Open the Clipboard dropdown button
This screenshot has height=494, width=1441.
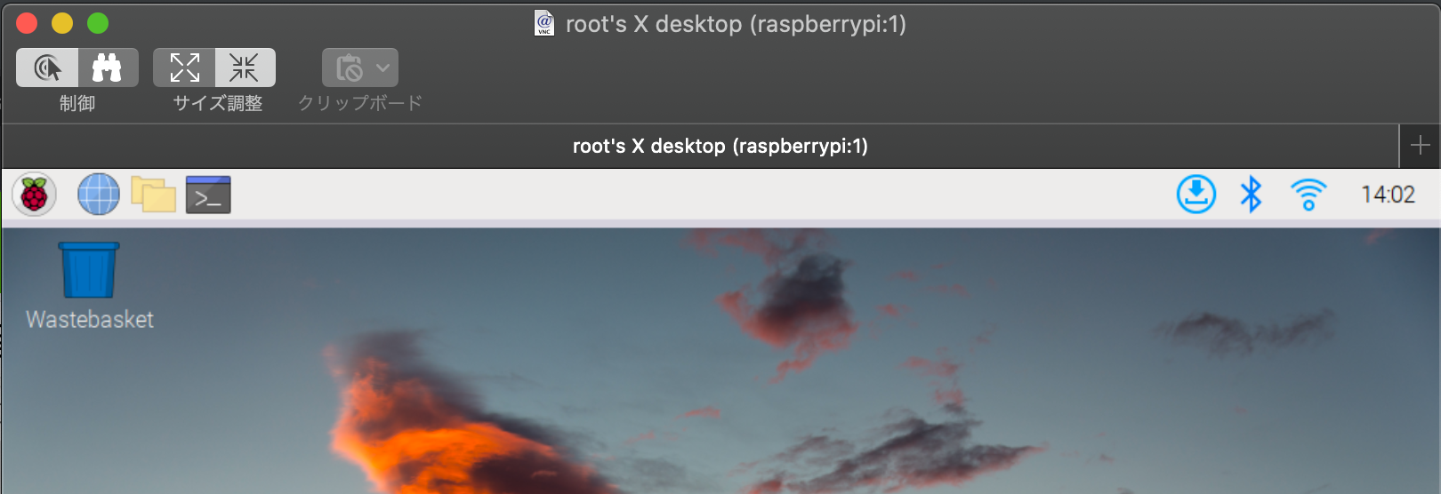(359, 68)
